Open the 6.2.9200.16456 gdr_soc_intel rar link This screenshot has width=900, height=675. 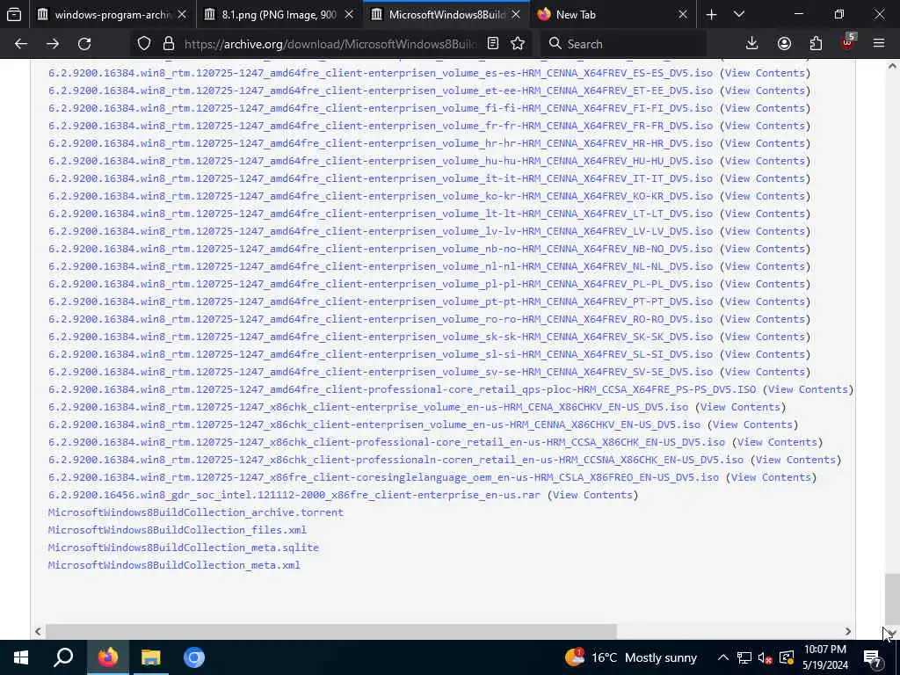coord(294,495)
